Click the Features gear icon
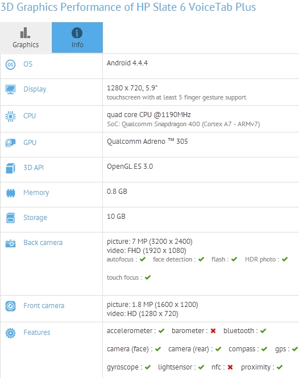Viewport: 299px width, 378px height. 10,333
